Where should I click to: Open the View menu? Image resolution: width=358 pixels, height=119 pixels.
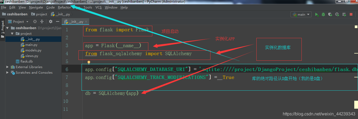22,7
